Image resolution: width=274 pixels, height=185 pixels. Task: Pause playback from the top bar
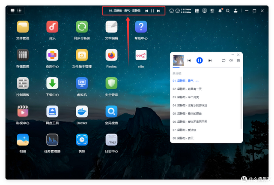tap(152, 11)
